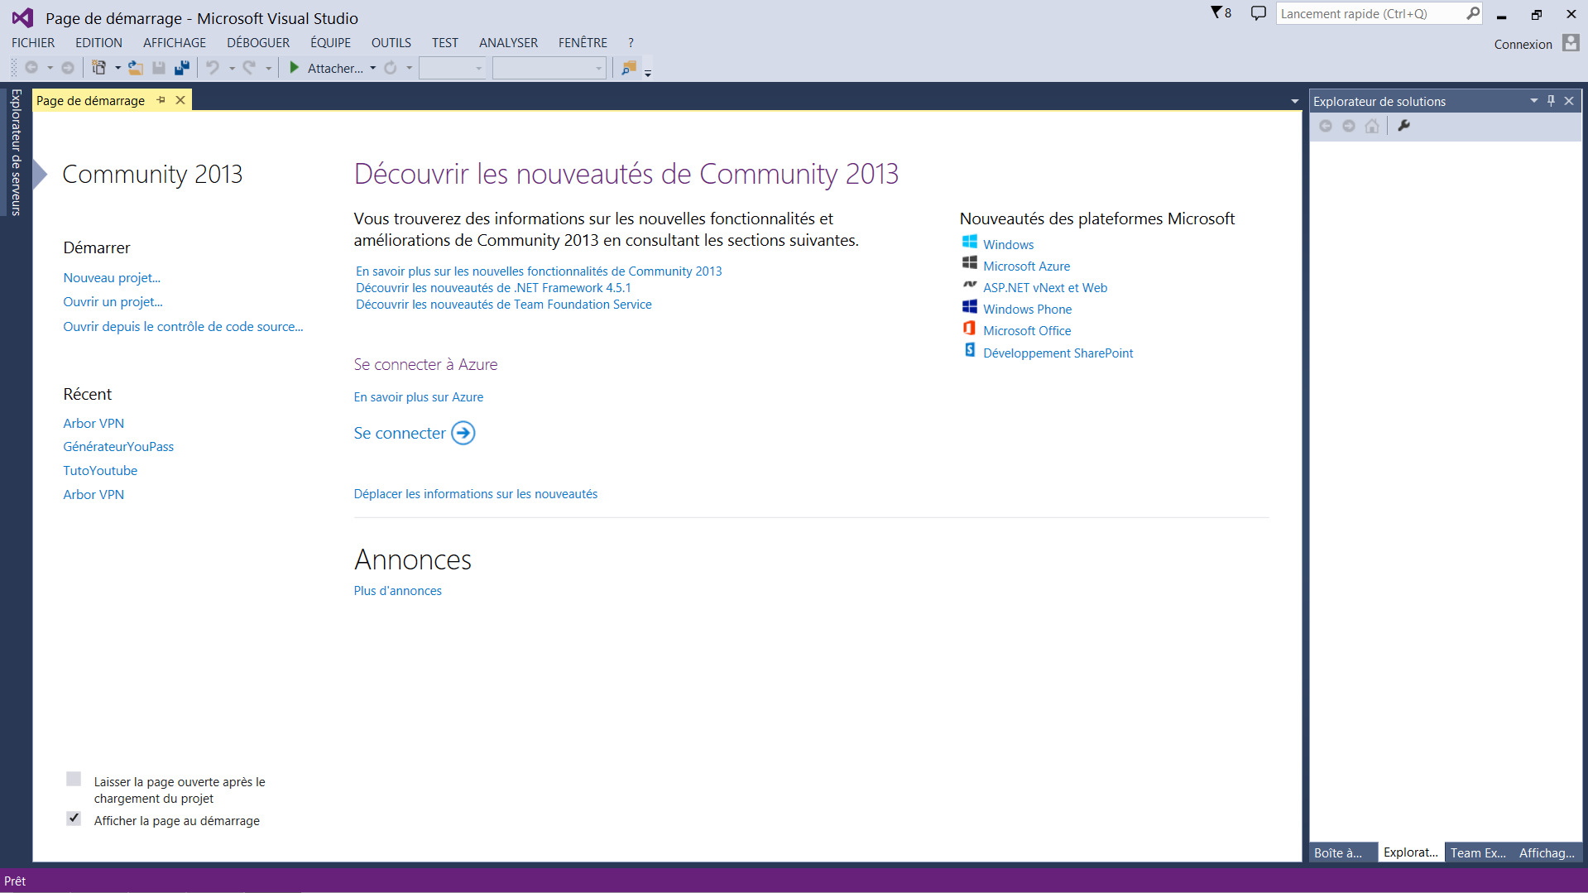Switch to the Affichage de classes tab
The height and width of the screenshot is (893, 1588).
(1547, 852)
